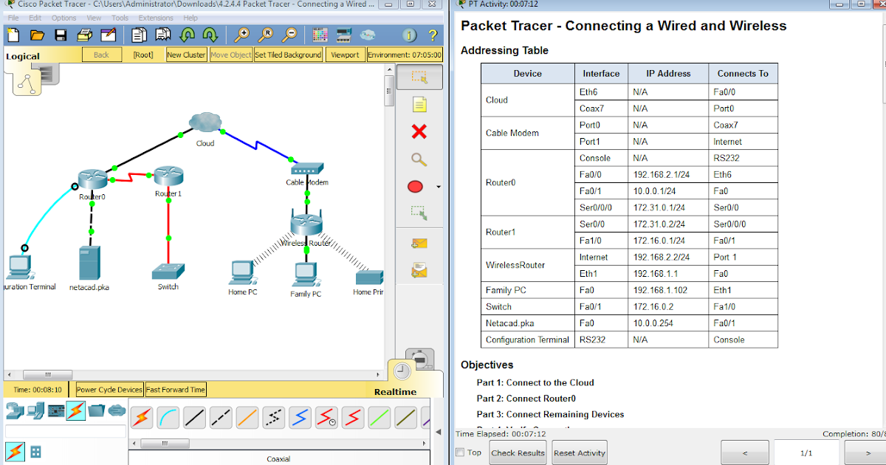Click the Activity Wizard toolbar icon
This screenshot has width=886, height=465.
[x=106, y=34]
